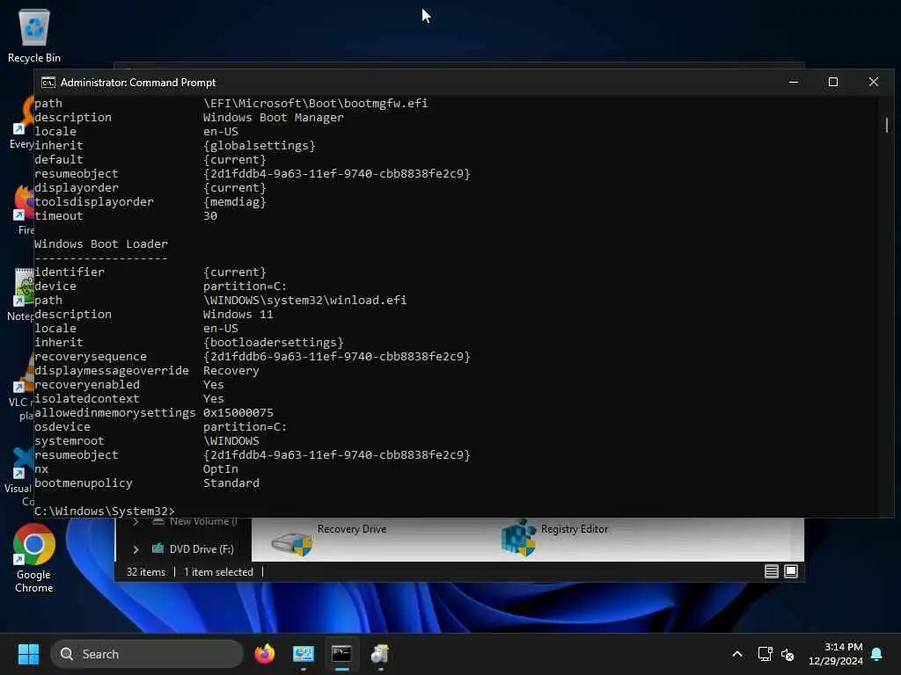Click the '\EFI\Microsoft\Boot\bootmgfw.efi' path
The image size is (901, 675).
point(316,104)
